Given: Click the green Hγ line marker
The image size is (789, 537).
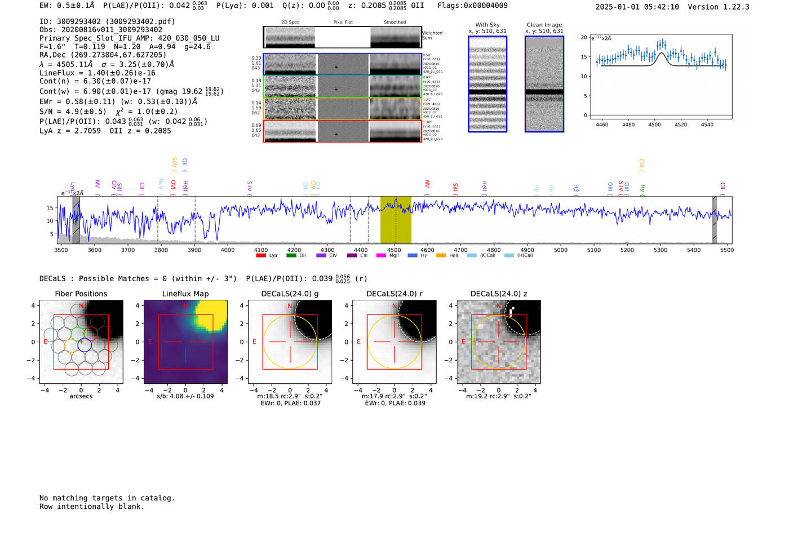Looking at the screenshot, I should pyautogui.click(x=642, y=190).
